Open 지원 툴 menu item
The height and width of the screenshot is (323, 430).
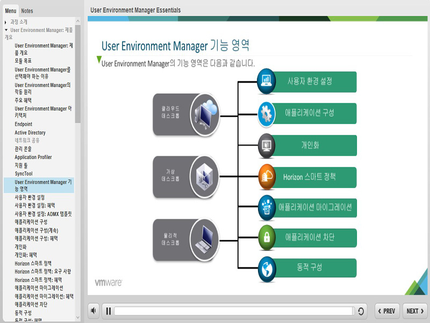(21, 165)
